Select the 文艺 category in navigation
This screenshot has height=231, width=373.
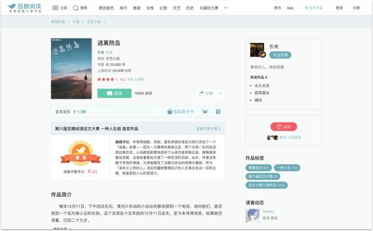(177, 8)
